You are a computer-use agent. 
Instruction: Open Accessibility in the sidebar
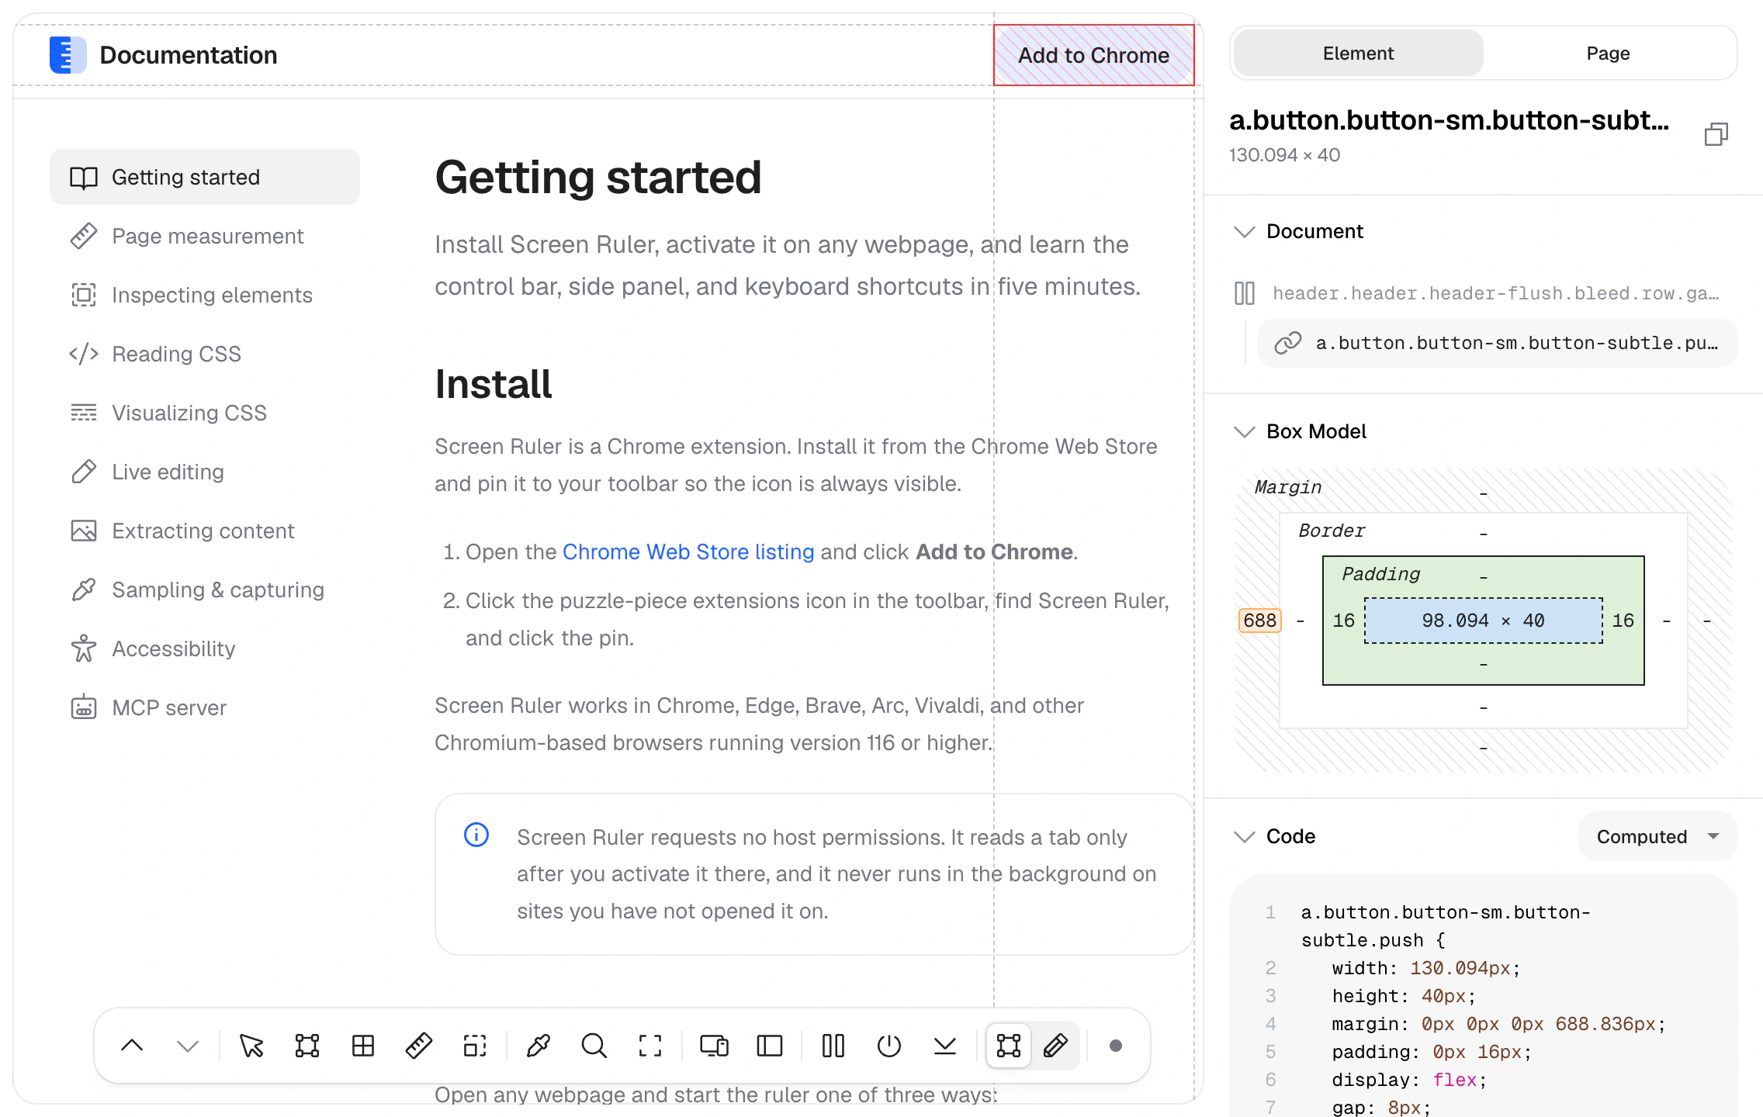pyautogui.click(x=205, y=648)
